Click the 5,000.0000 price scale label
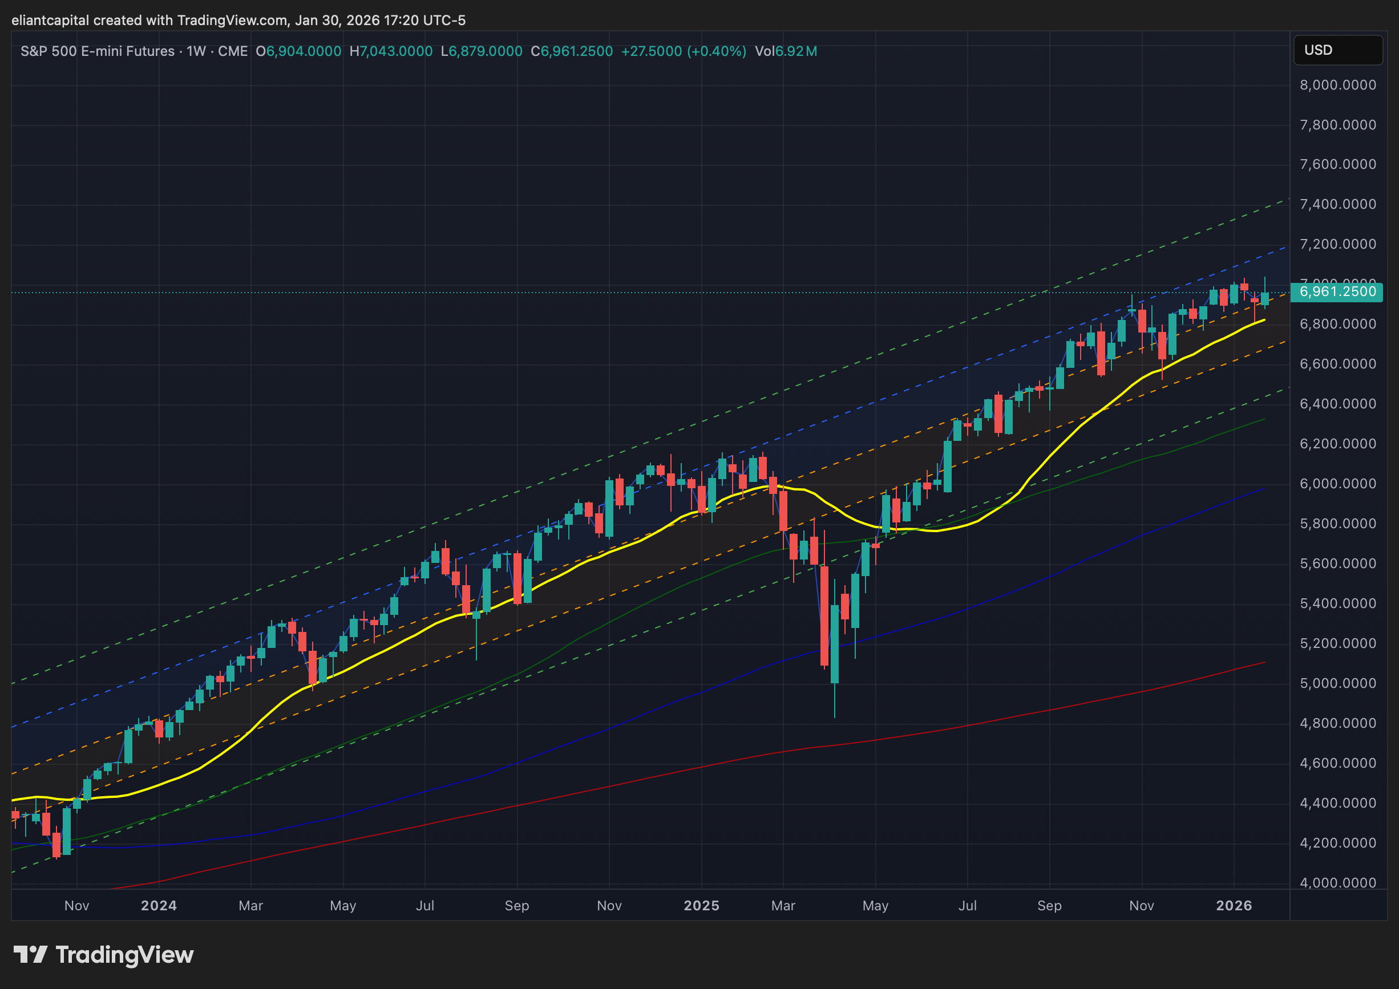Screen dimensions: 1399x989 1337,683
